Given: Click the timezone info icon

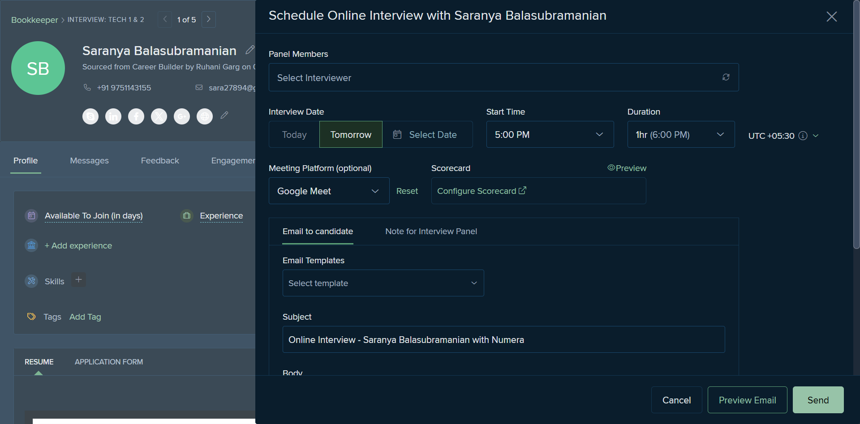Looking at the screenshot, I should pos(803,136).
